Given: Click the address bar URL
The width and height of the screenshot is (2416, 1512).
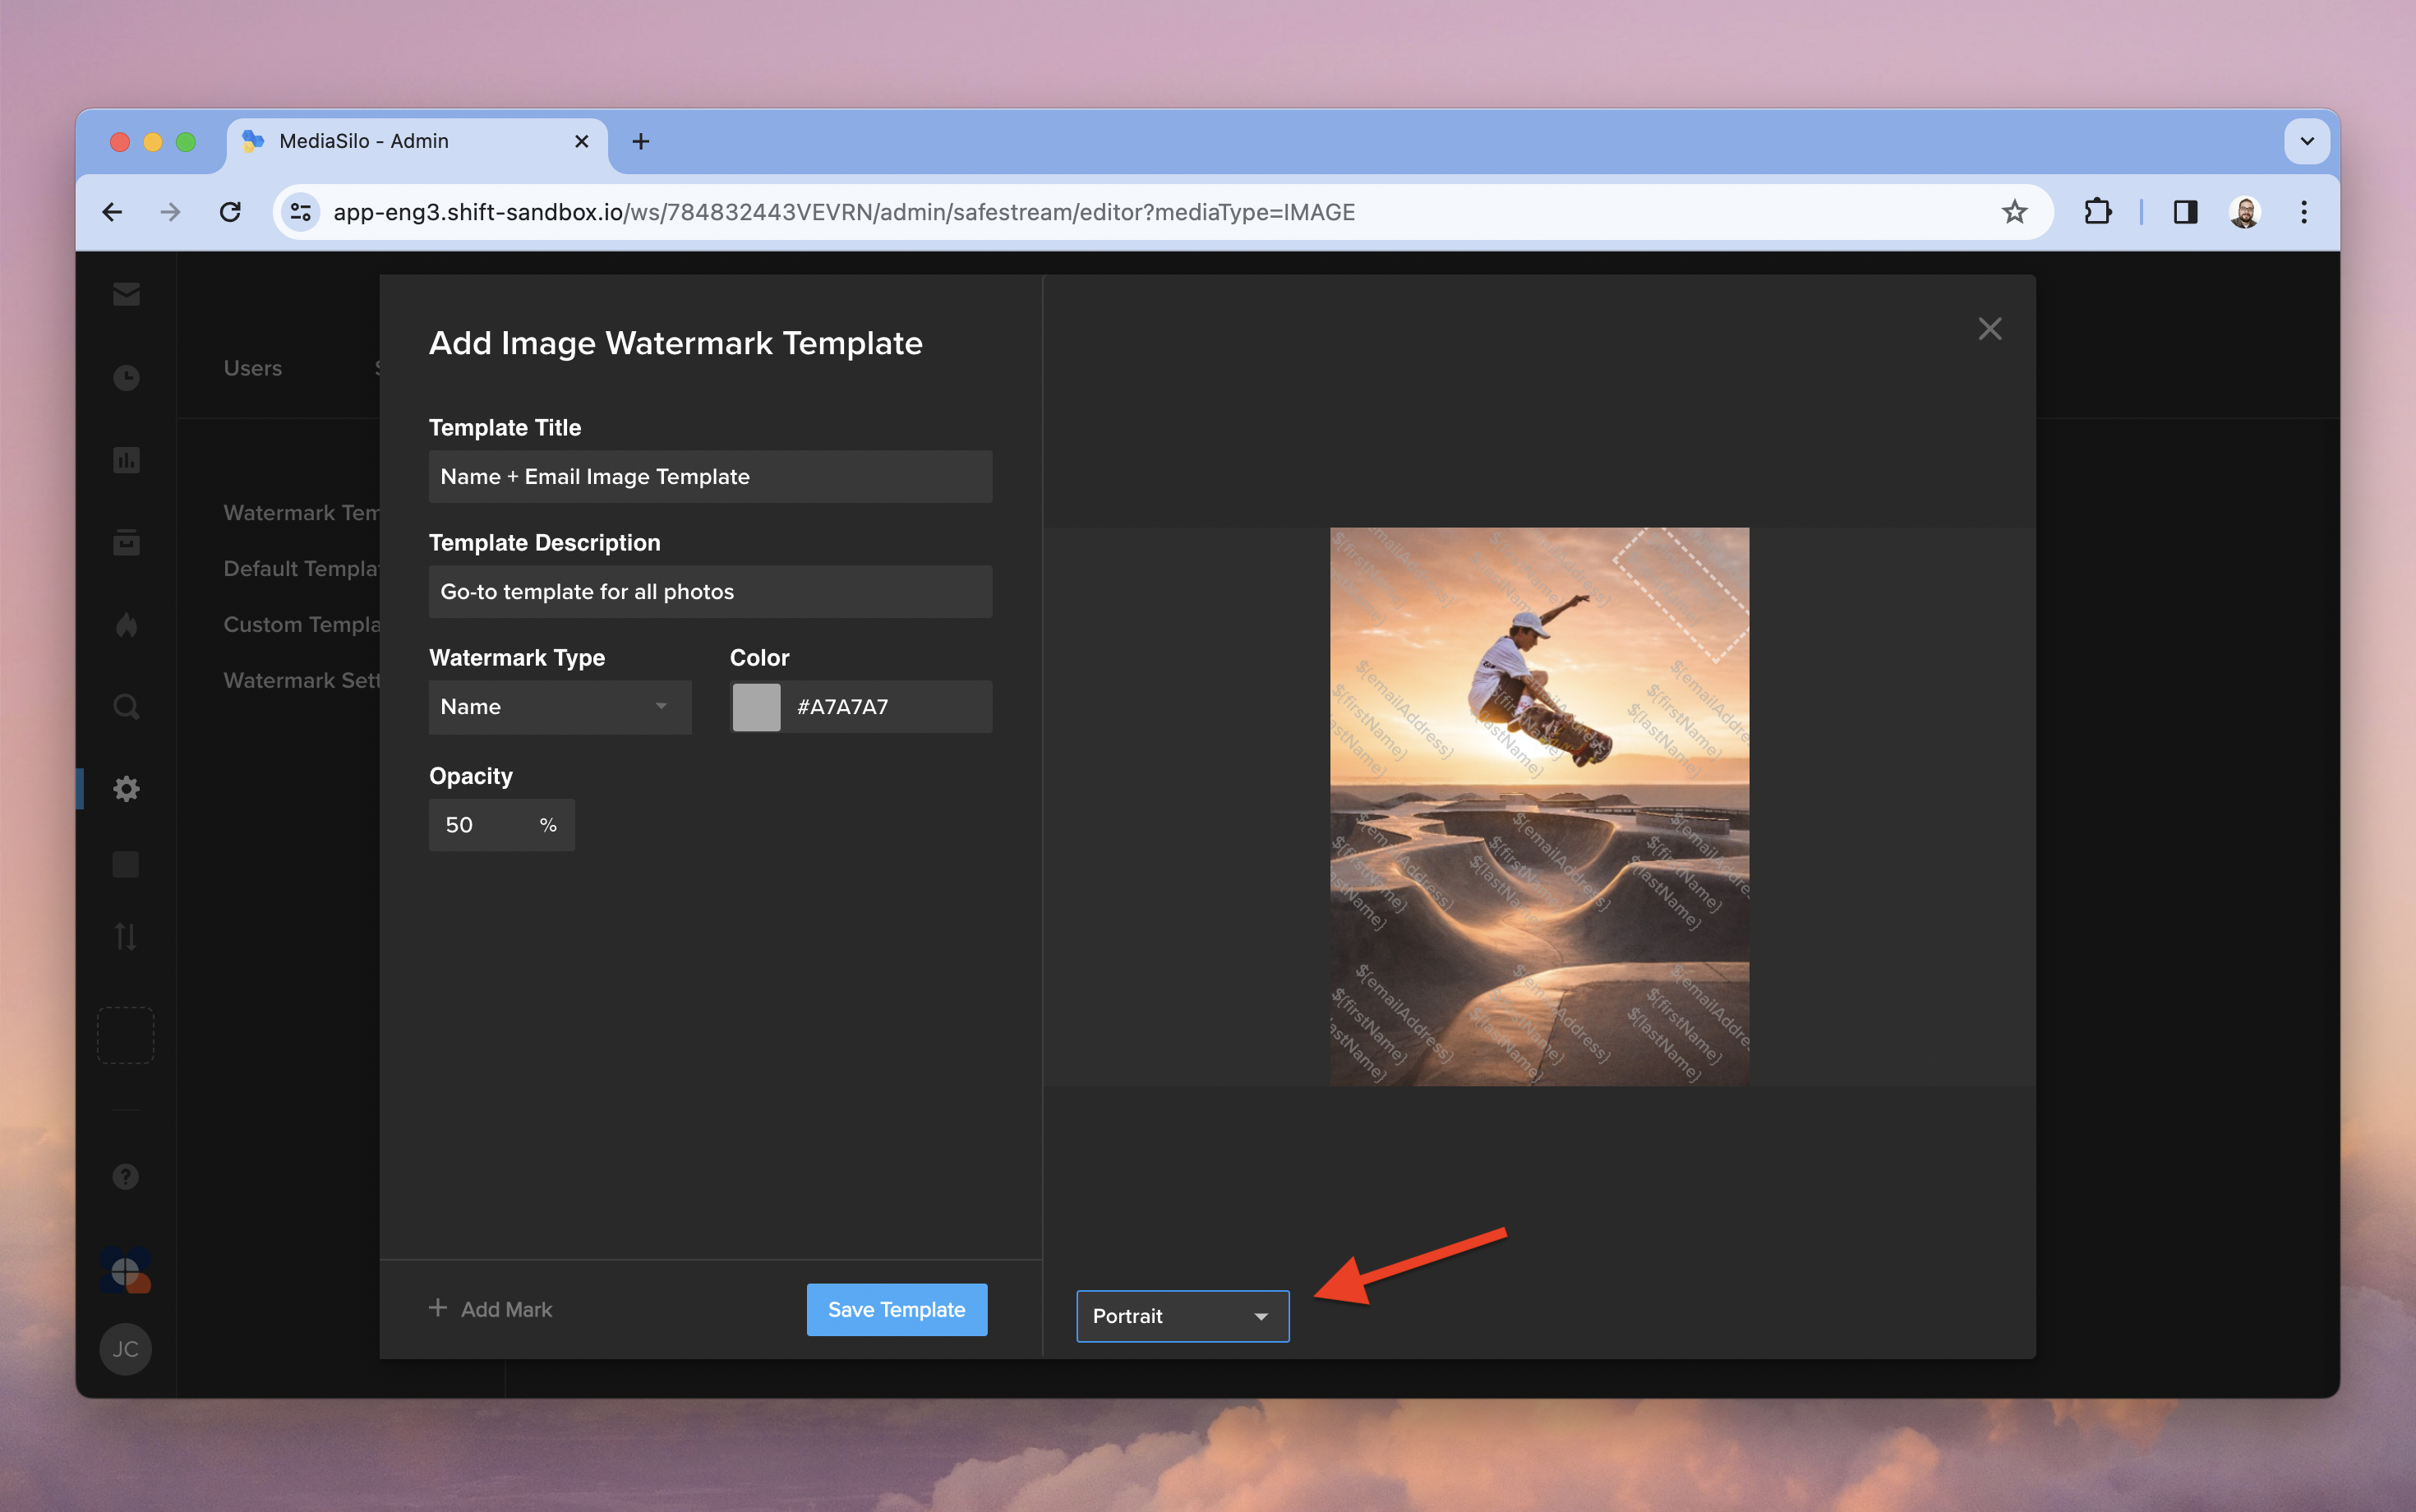Looking at the screenshot, I should point(844,212).
